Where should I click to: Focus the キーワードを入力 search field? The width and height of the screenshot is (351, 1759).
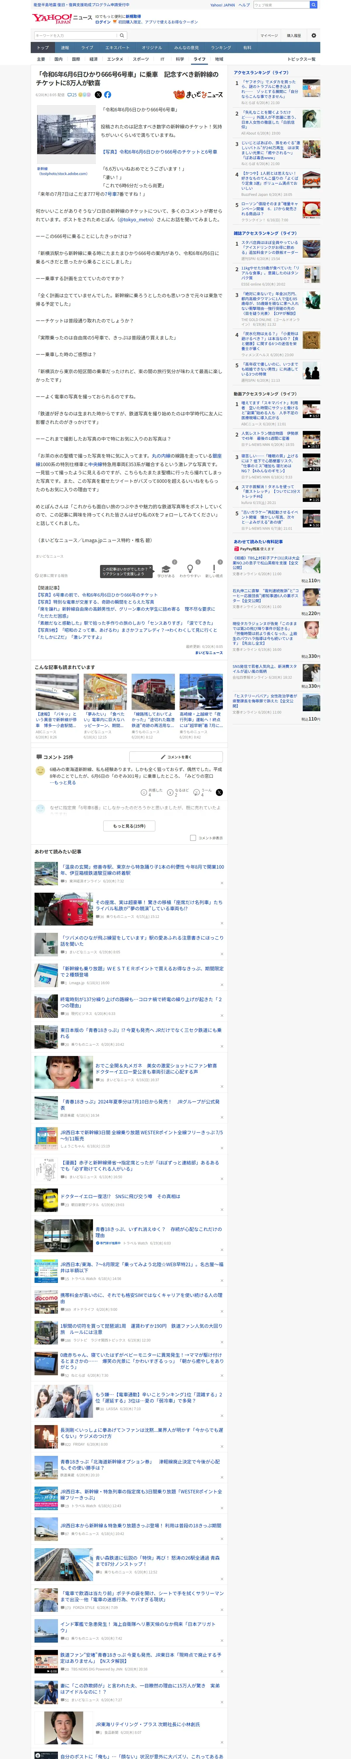(x=76, y=35)
